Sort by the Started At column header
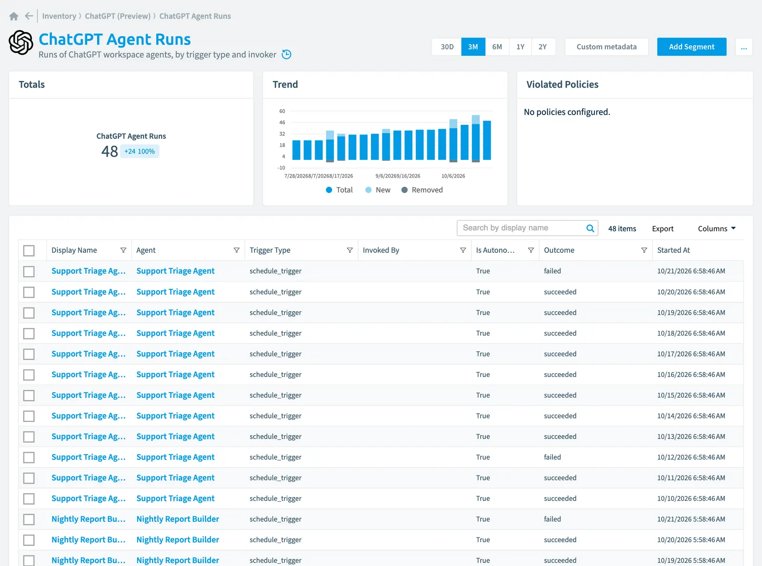The height and width of the screenshot is (566, 762). tap(673, 250)
